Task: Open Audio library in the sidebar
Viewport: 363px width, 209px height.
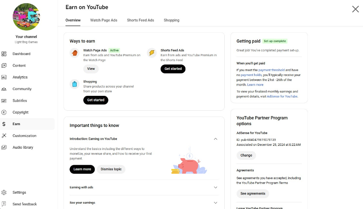Action: (x=27, y=147)
